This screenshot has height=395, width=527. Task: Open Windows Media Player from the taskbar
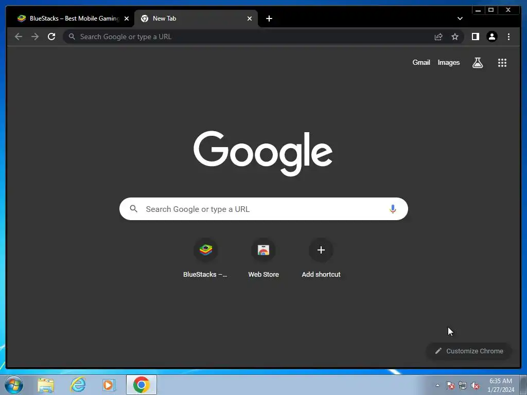click(x=109, y=385)
